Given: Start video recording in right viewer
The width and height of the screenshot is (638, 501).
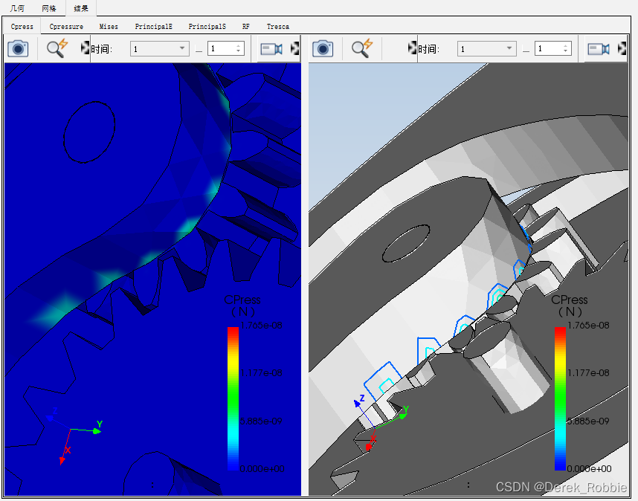Looking at the screenshot, I should [599, 49].
